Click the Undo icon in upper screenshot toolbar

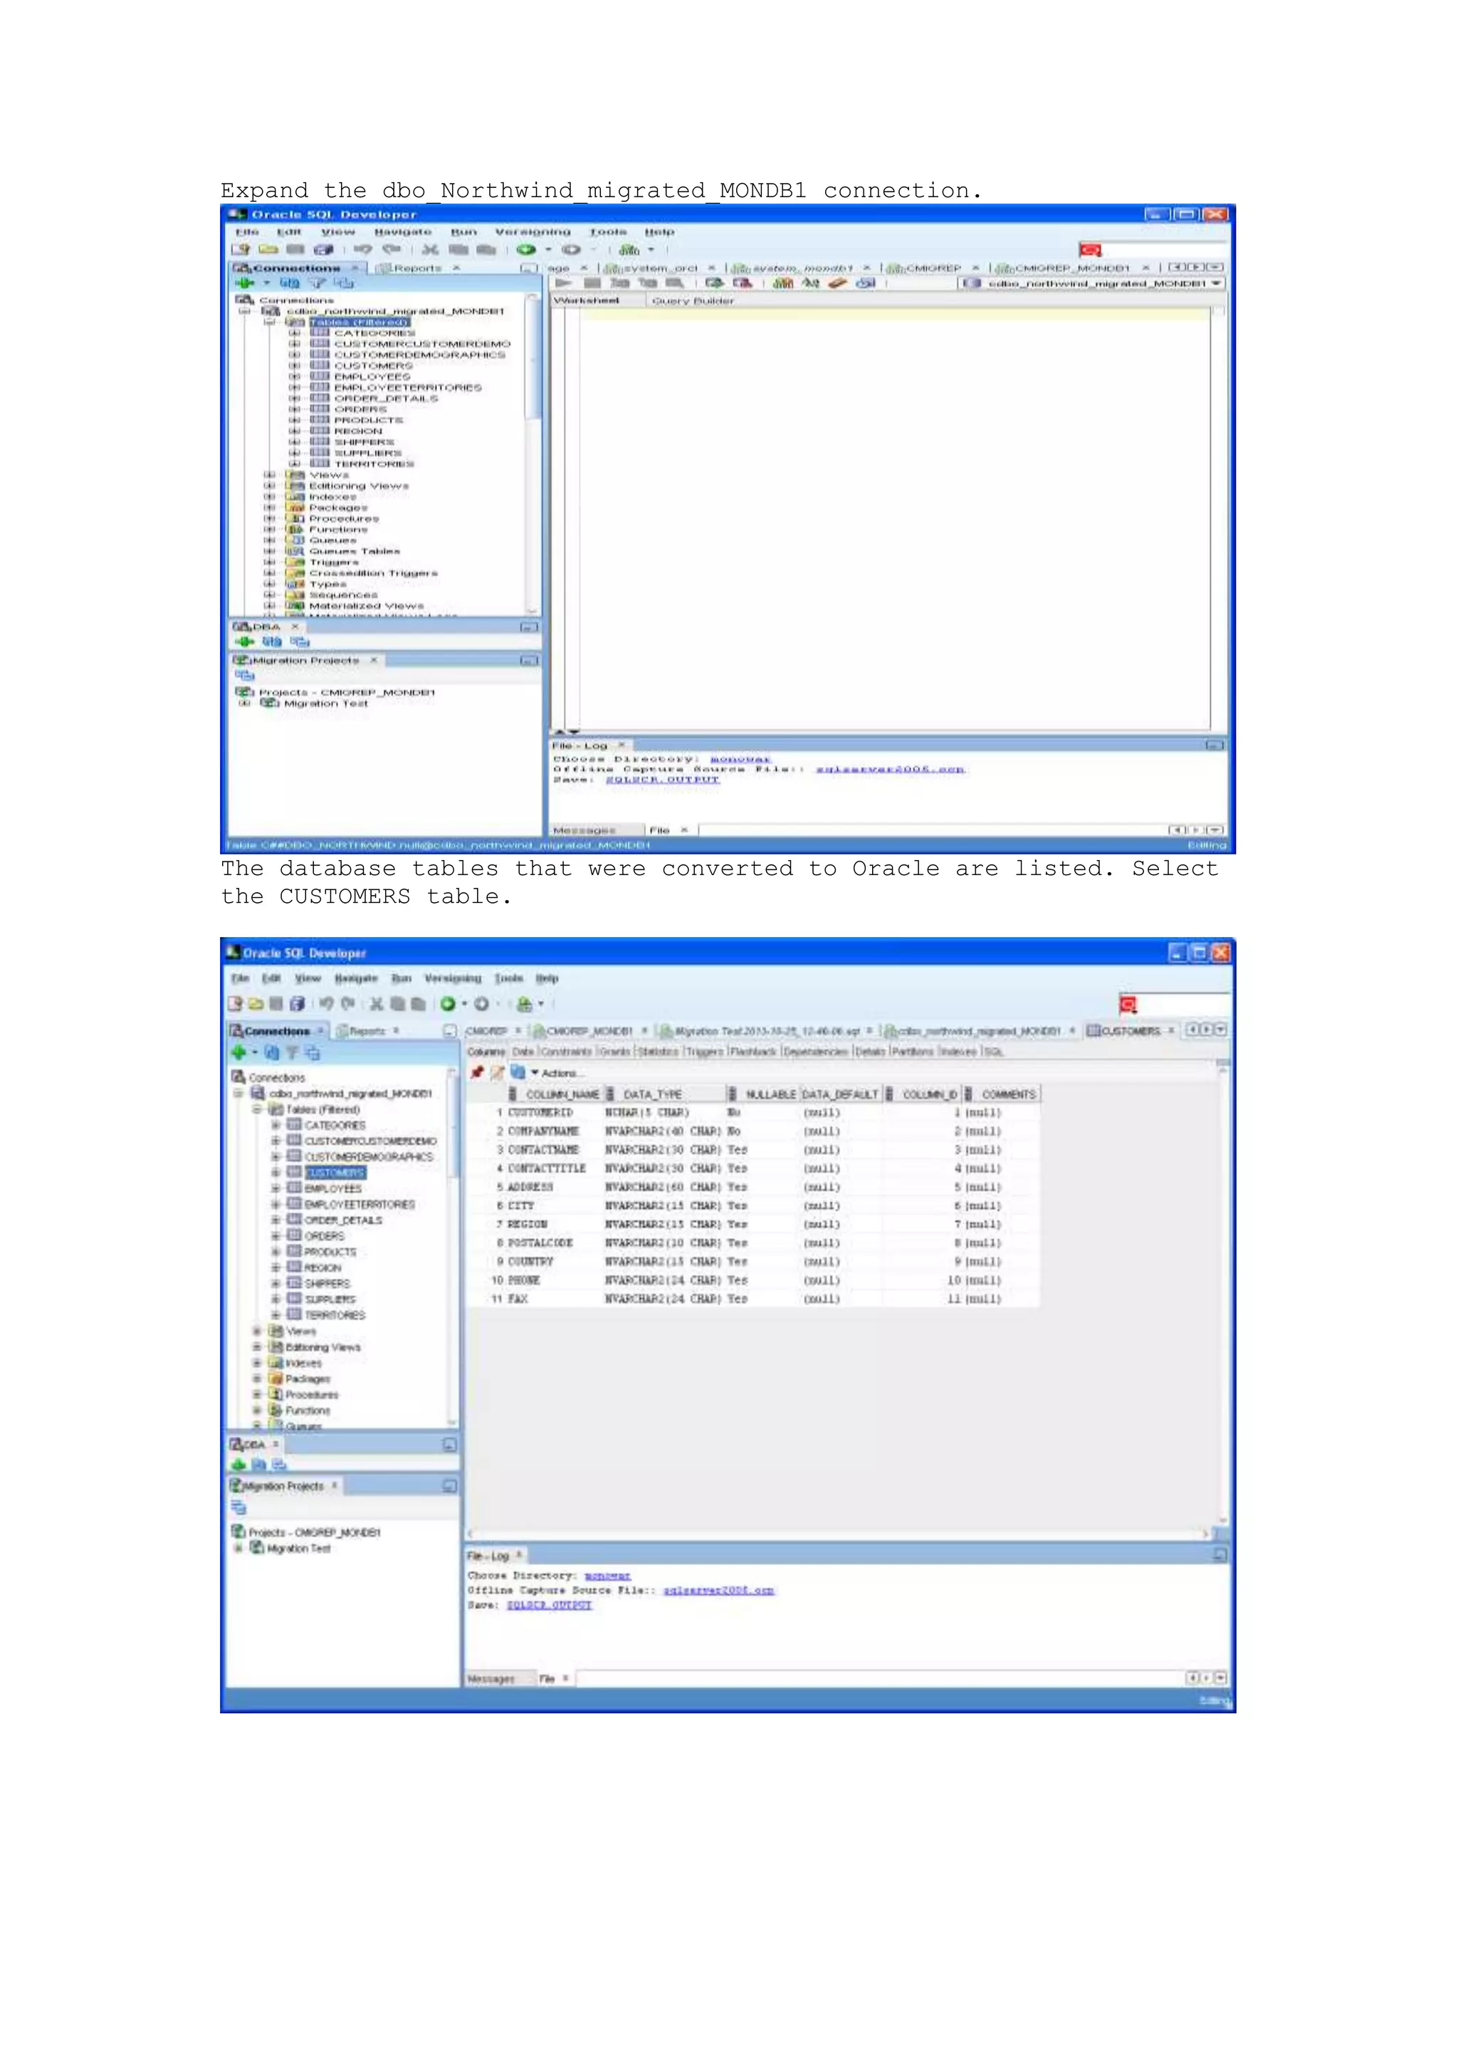point(362,248)
